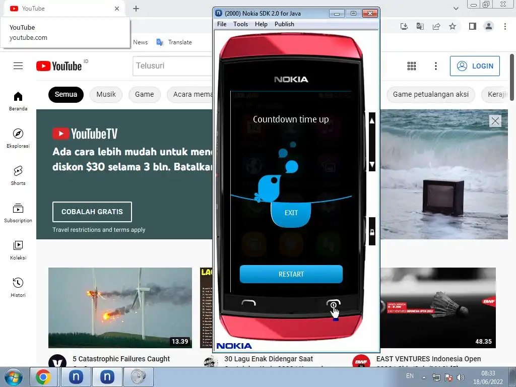Open the Chrome profile avatar

pyautogui.click(x=489, y=26)
